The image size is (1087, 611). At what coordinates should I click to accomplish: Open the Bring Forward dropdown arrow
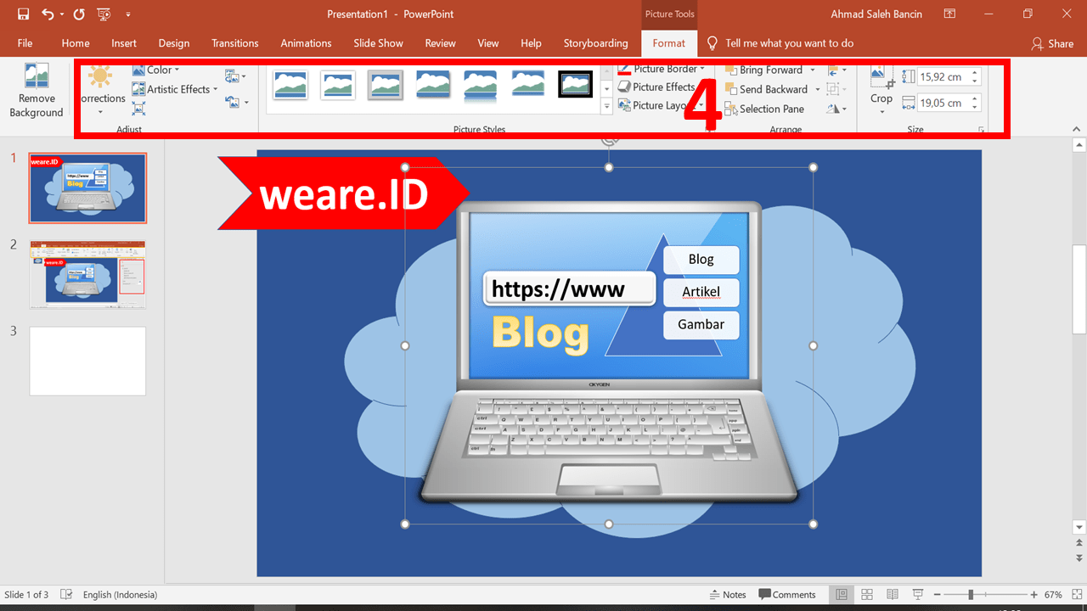(x=813, y=70)
